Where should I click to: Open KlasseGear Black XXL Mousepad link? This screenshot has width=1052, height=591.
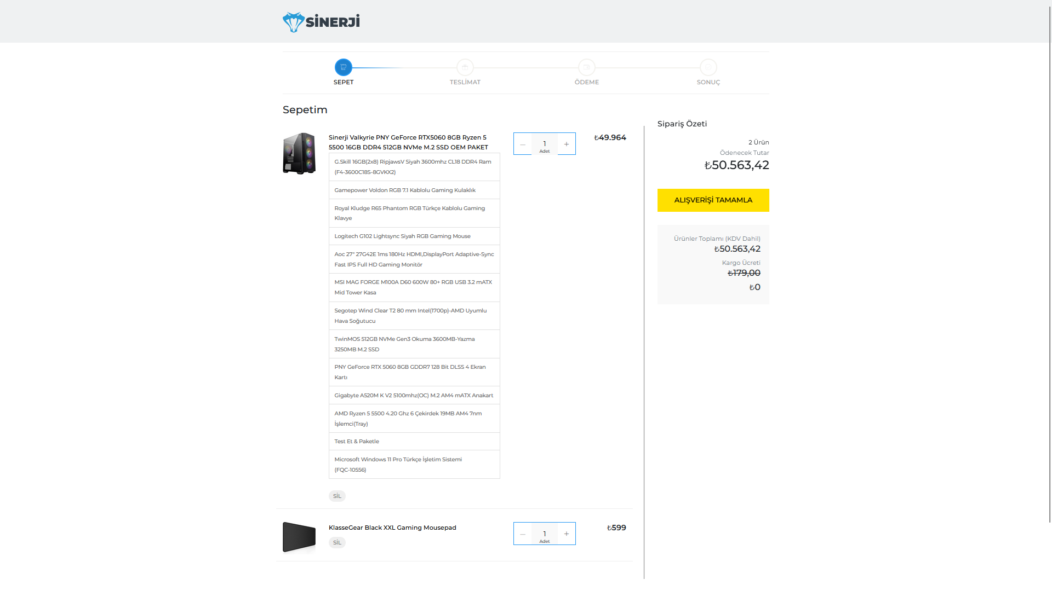tap(392, 528)
